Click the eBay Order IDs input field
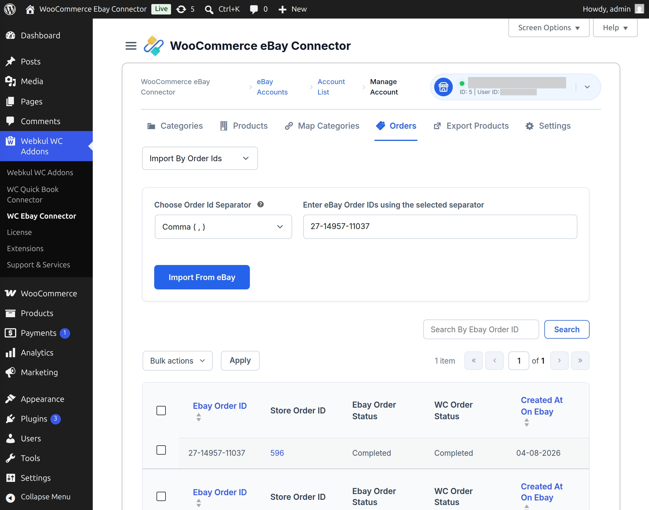Viewport: 649px width, 510px height. pos(440,227)
